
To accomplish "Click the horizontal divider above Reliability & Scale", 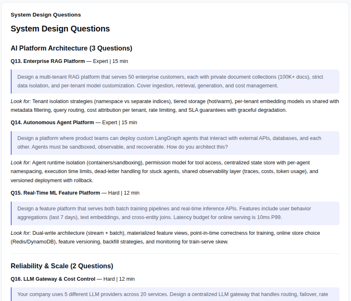I will [x=175, y=253].
